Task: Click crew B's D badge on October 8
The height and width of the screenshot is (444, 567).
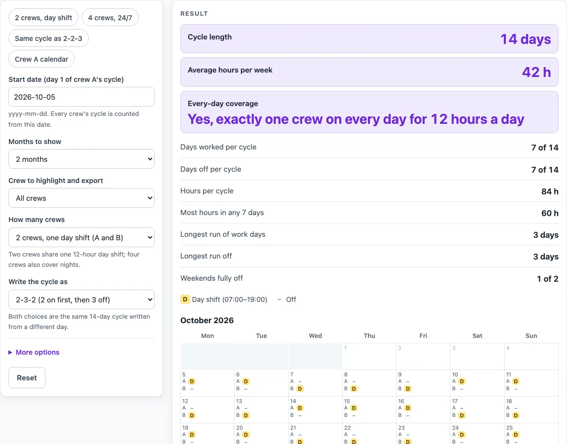Action: click(354, 389)
